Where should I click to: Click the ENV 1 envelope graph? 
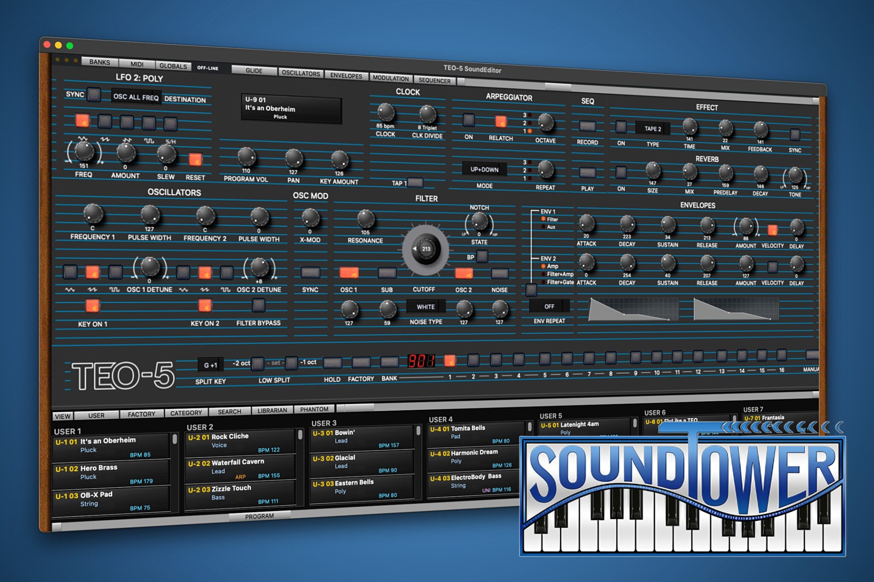[x=633, y=310]
